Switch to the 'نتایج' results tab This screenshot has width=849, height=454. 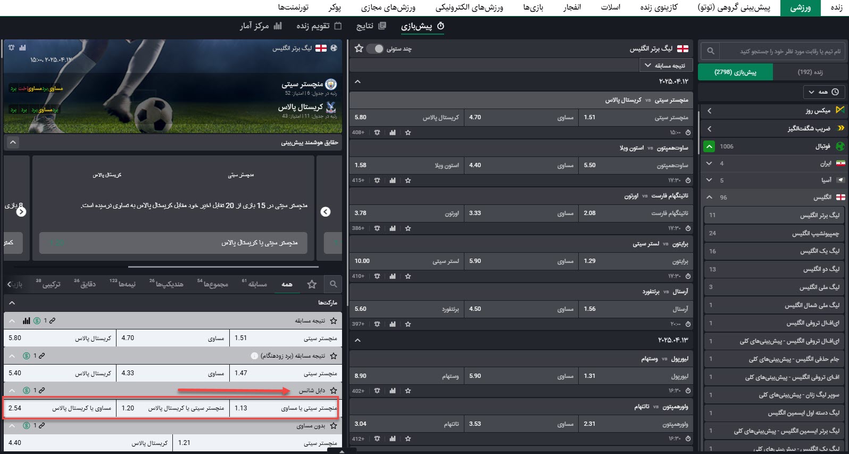(371, 26)
